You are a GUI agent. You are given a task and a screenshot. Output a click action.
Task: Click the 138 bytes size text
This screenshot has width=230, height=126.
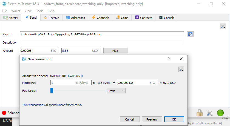(104, 83)
